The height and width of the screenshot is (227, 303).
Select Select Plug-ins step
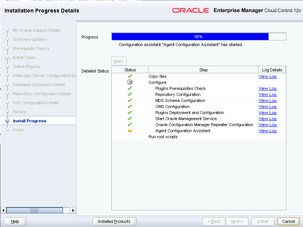(x=26, y=66)
